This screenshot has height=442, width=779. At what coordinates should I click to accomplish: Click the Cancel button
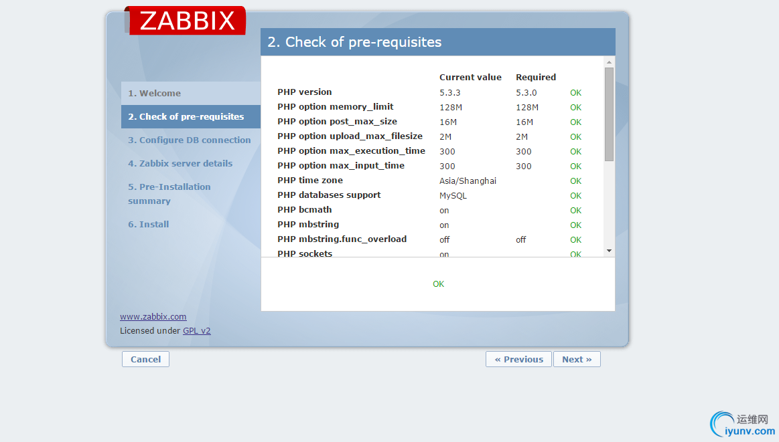145,359
